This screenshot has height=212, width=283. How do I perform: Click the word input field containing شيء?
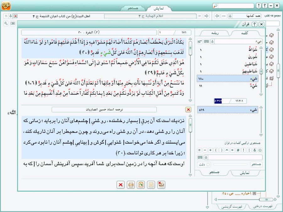point(238,42)
